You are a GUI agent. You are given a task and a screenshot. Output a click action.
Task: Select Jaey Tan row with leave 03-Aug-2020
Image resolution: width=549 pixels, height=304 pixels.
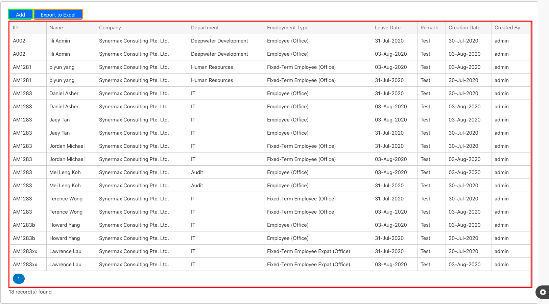pos(270,120)
